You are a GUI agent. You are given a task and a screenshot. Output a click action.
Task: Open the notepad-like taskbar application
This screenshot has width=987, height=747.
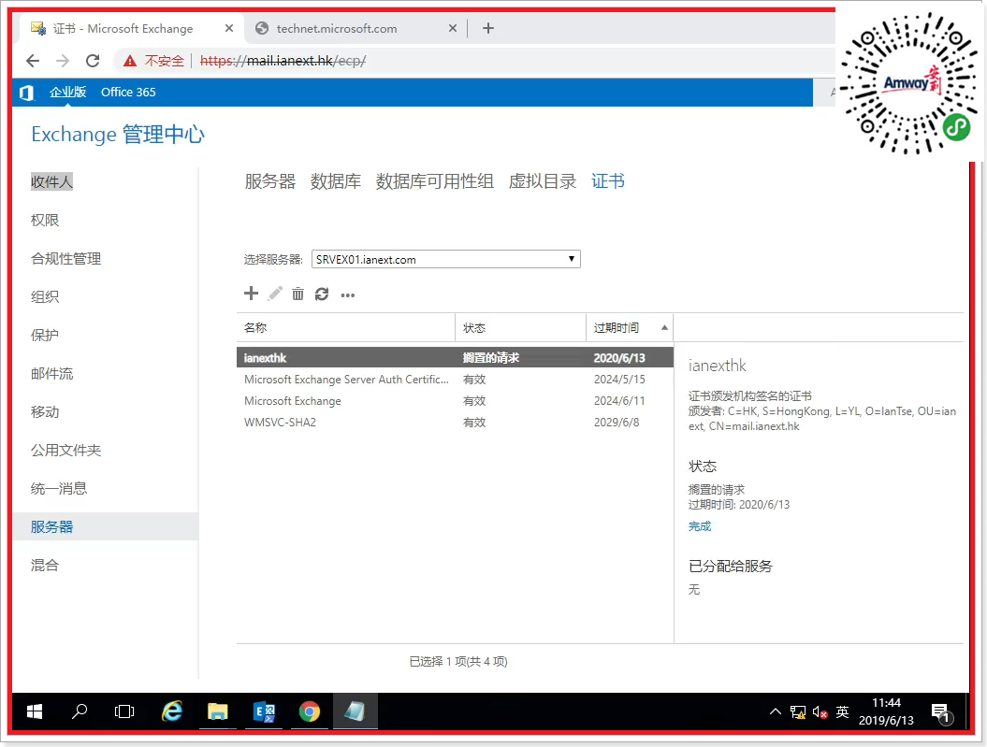click(x=355, y=711)
